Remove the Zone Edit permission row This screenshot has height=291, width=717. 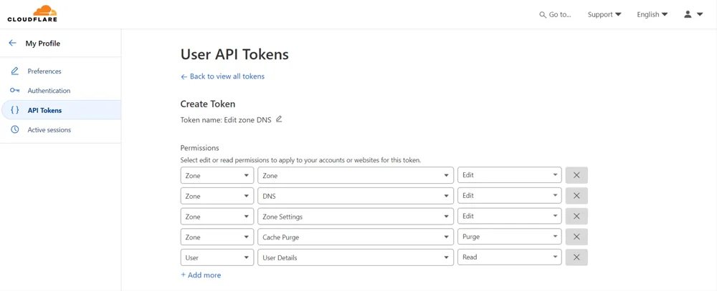pos(576,175)
